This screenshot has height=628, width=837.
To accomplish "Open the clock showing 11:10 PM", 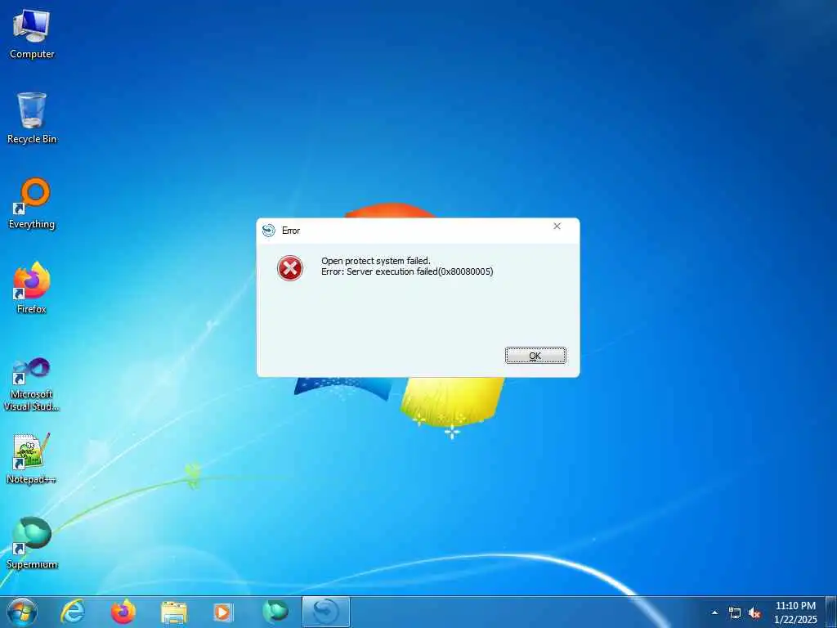I will click(x=795, y=612).
